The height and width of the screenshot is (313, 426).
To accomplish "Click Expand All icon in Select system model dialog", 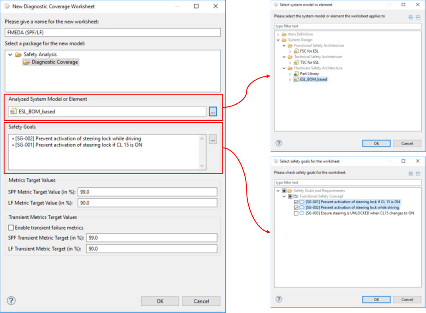I will click(411, 17).
